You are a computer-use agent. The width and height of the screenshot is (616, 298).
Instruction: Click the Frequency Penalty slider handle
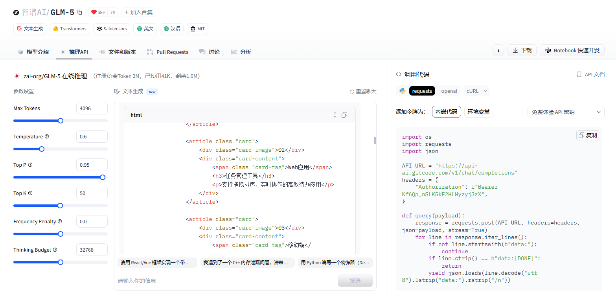coord(61,234)
